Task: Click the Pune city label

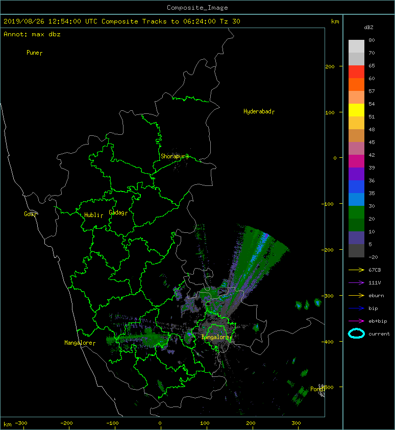Action: point(34,53)
